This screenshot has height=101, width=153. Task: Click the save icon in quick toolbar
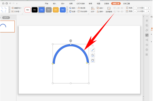3,3
